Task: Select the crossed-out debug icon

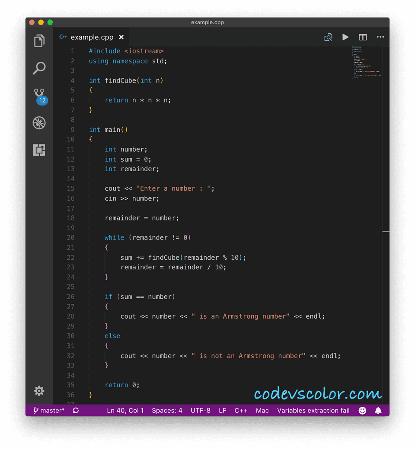Action: (39, 123)
